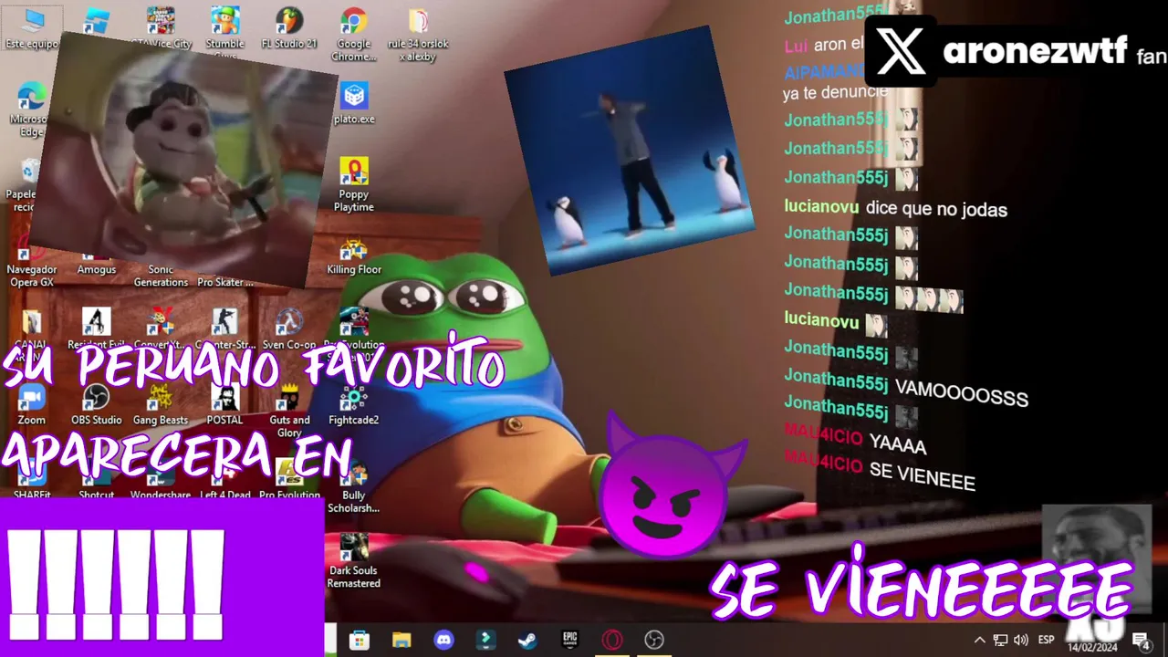Open Steam from the taskbar
This screenshot has height=657, width=1168.
[x=527, y=640]
